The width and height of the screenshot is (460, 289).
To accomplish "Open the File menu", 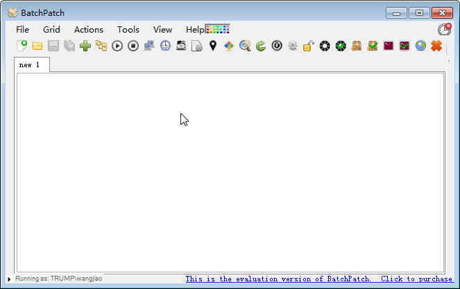I will pos(22,30).
